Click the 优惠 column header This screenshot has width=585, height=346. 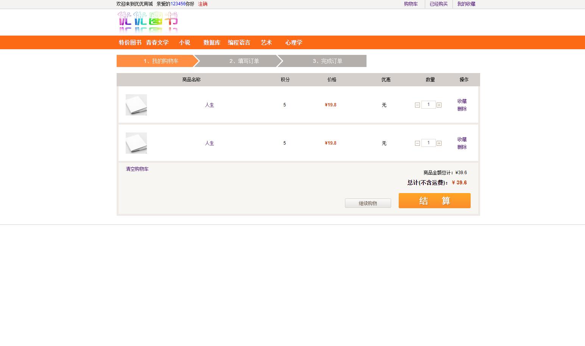[386, 79]
